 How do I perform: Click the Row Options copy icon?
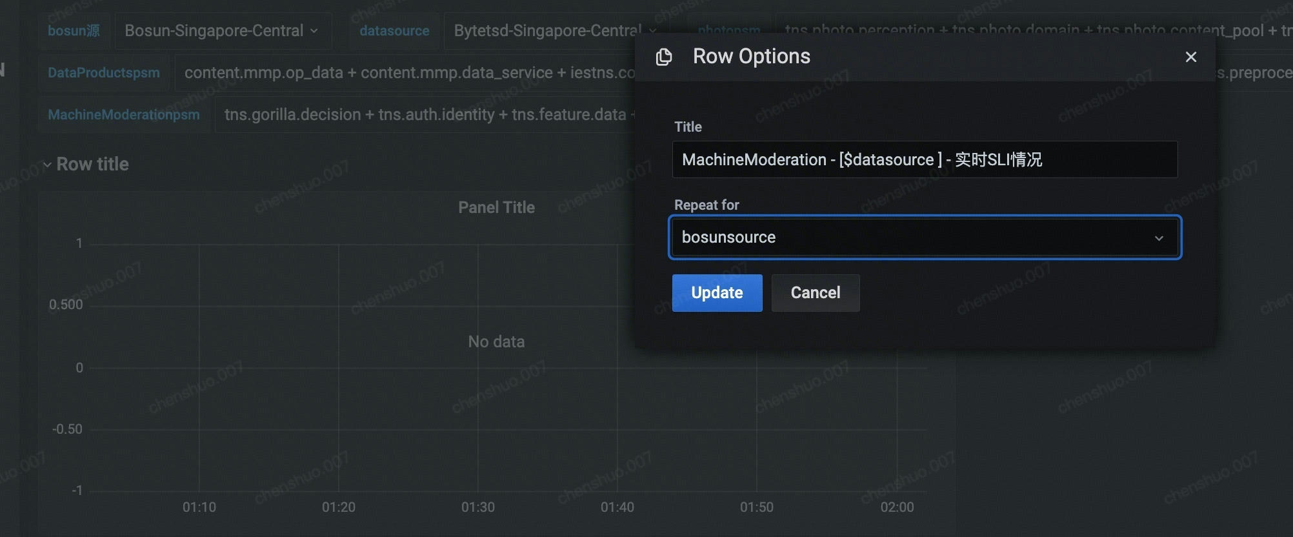click(x=663, y=57)
